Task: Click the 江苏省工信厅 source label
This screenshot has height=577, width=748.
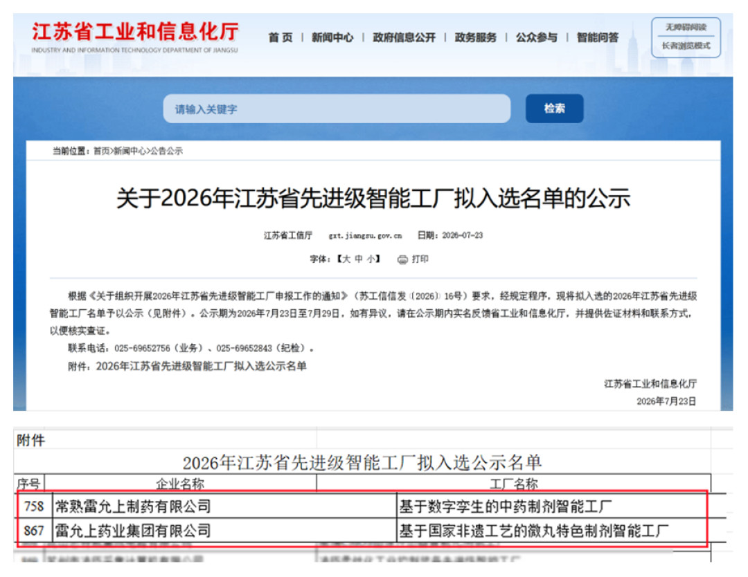Action: [287, 235]
